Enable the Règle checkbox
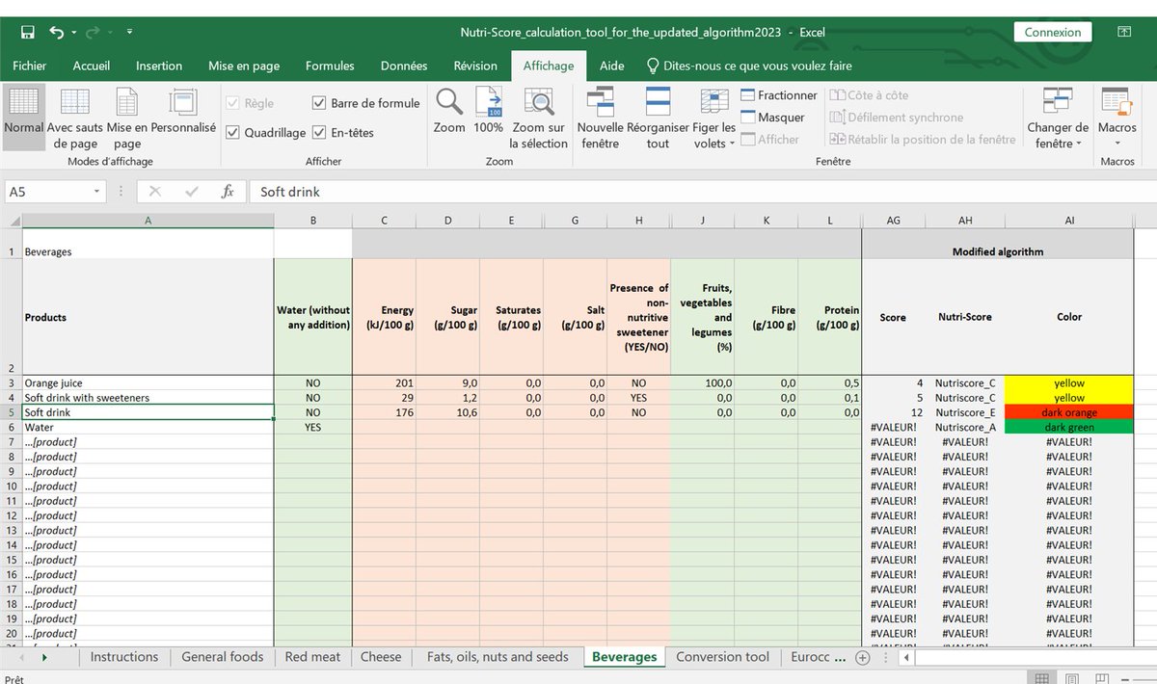 pyautogui.click(x=233, y=103)
